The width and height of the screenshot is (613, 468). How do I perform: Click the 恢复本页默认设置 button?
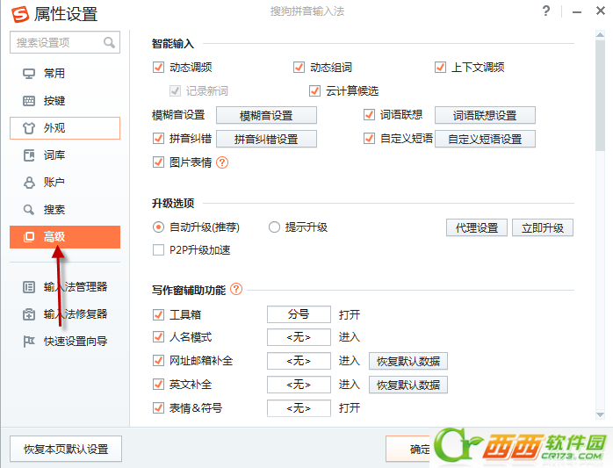66,449
